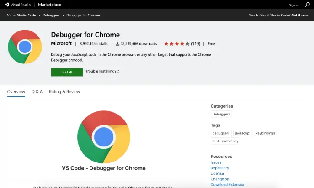Click Get it now link
This screenshot has height=188, width=314.
pyautogui.click(x=300, y=15)
